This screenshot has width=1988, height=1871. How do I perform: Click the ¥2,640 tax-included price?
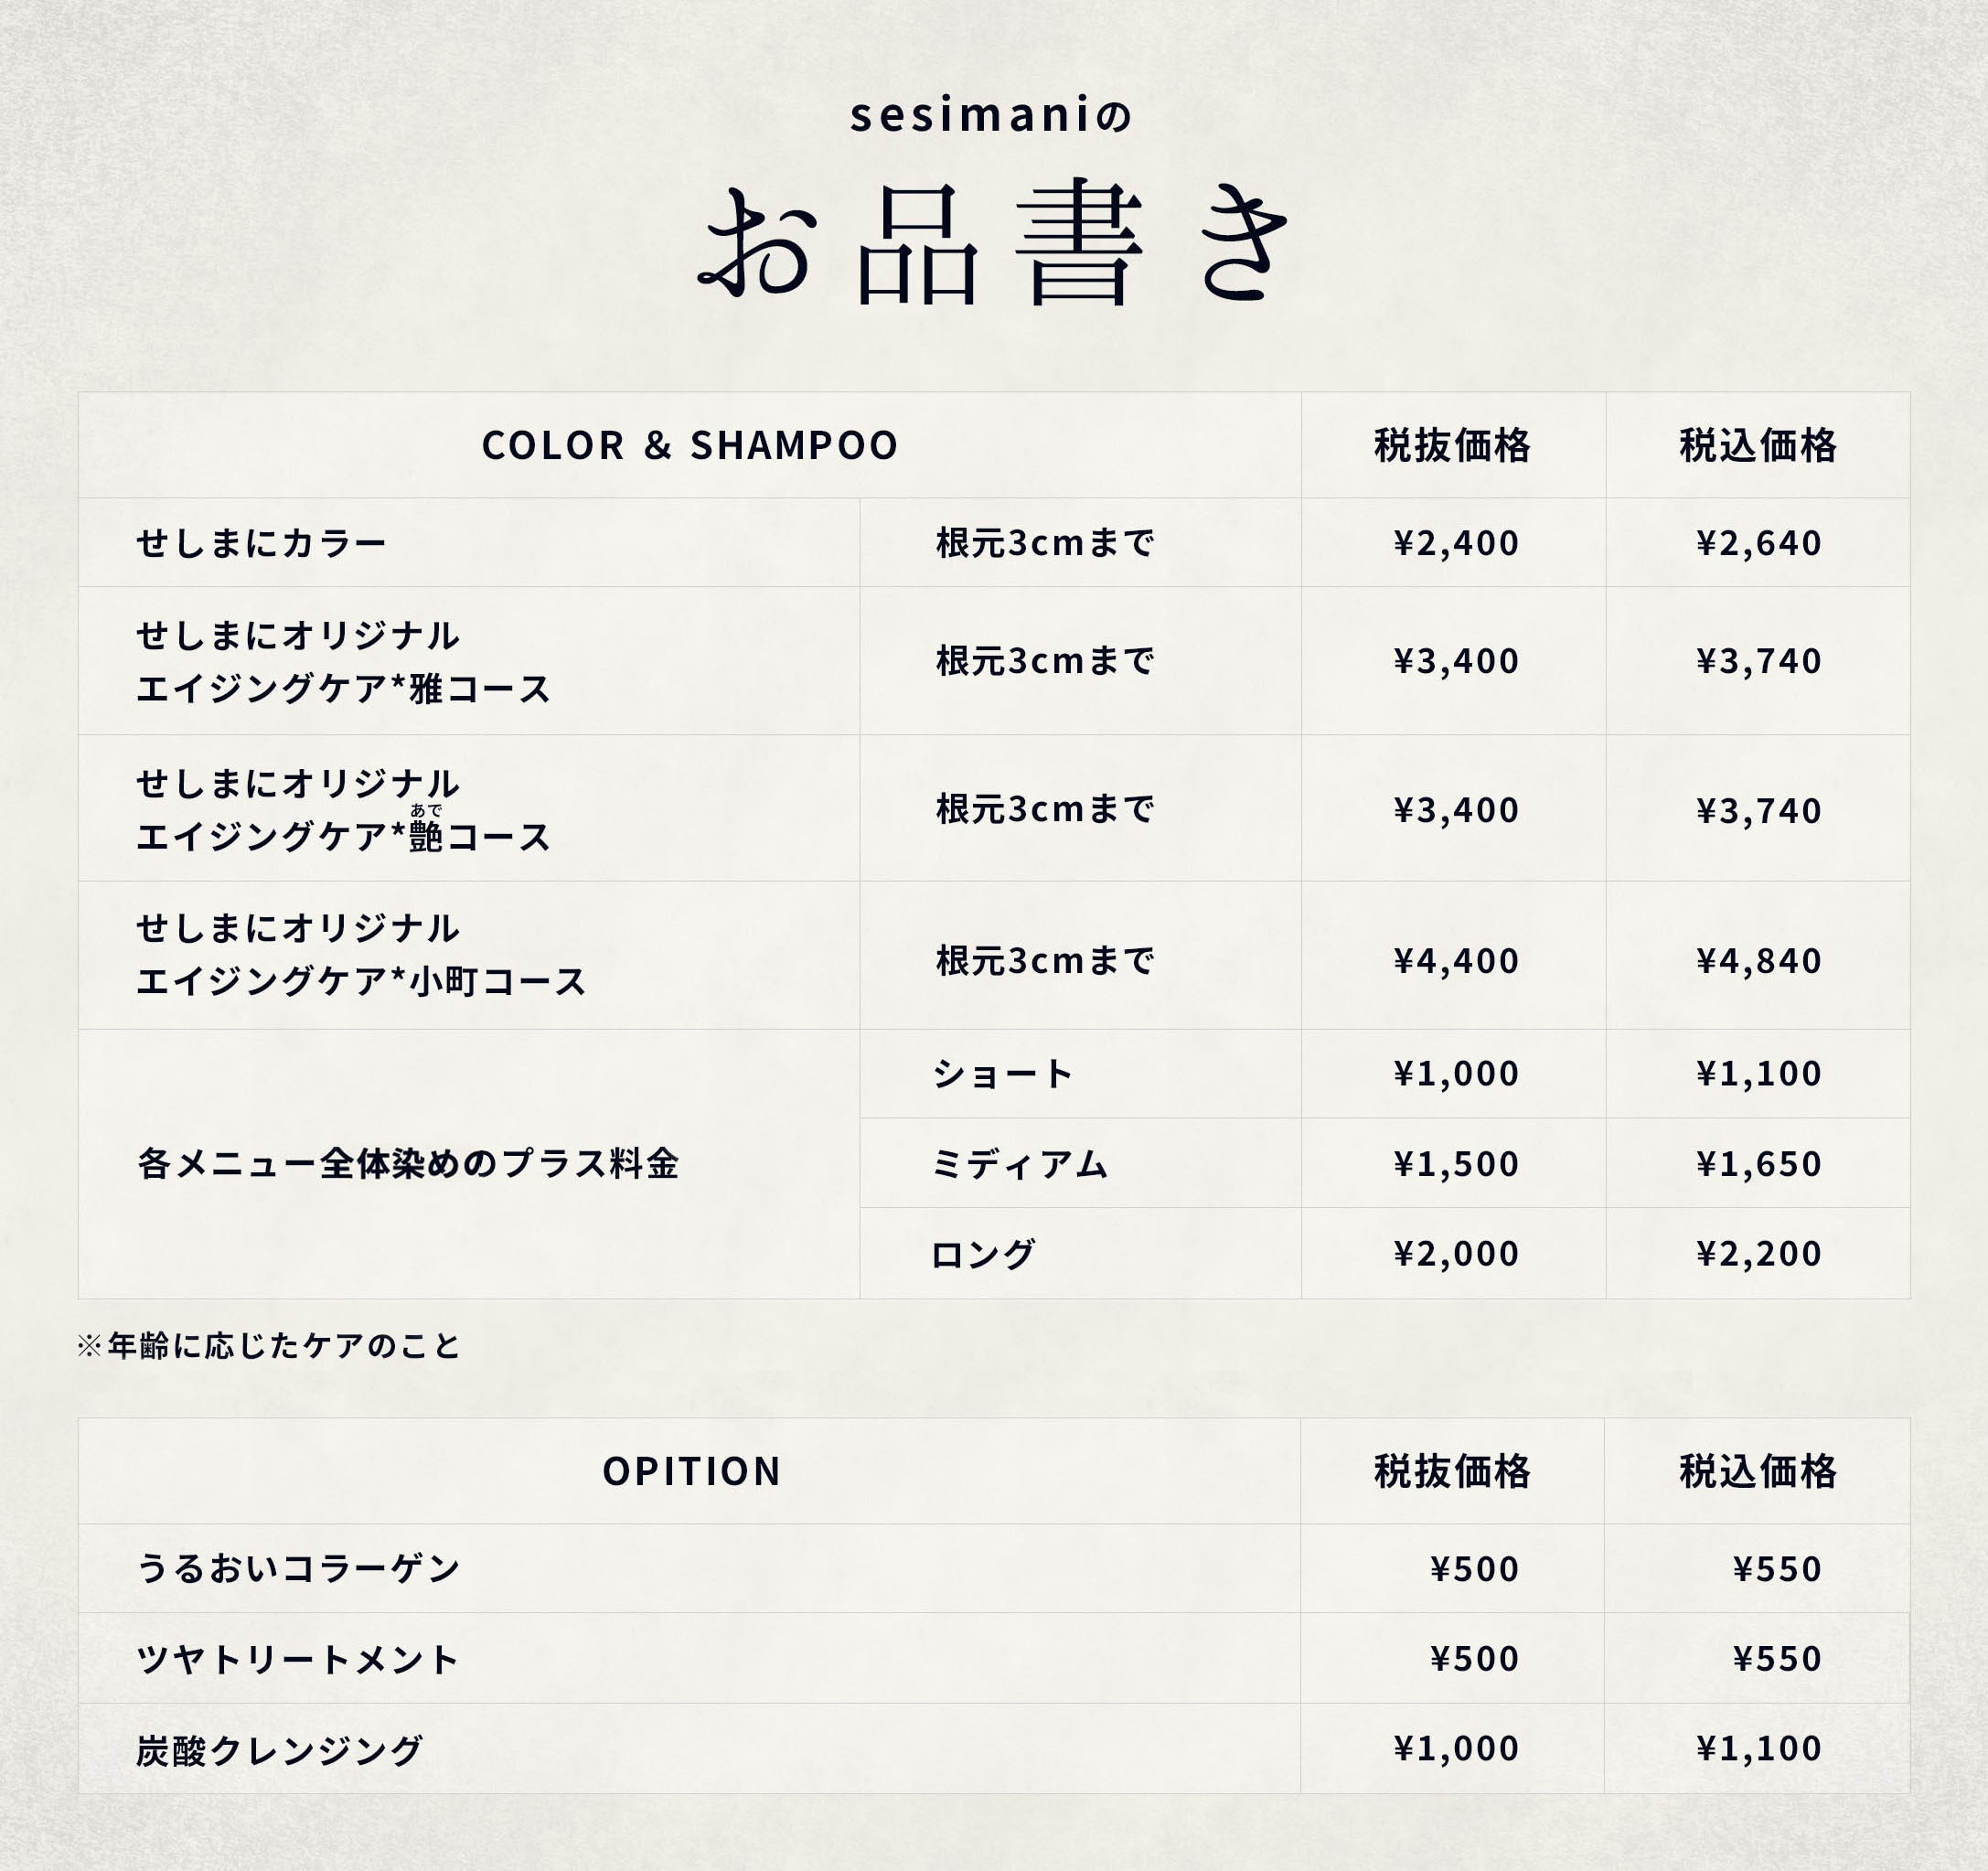coord(1758,543)
